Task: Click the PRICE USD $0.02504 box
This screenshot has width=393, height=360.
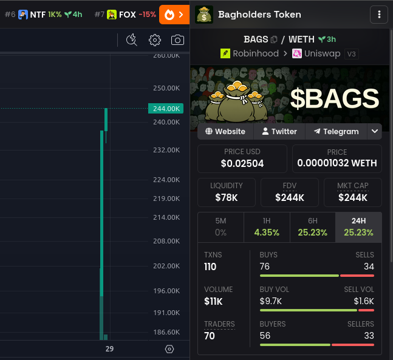Action: coord(242,158)
